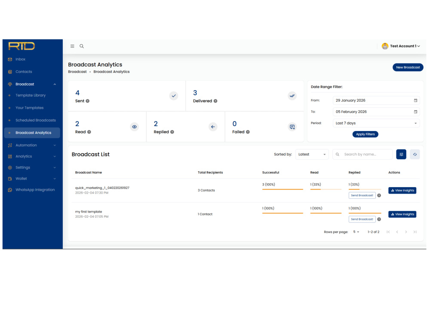Click the Read eye icon

click(x=134, y=127)
